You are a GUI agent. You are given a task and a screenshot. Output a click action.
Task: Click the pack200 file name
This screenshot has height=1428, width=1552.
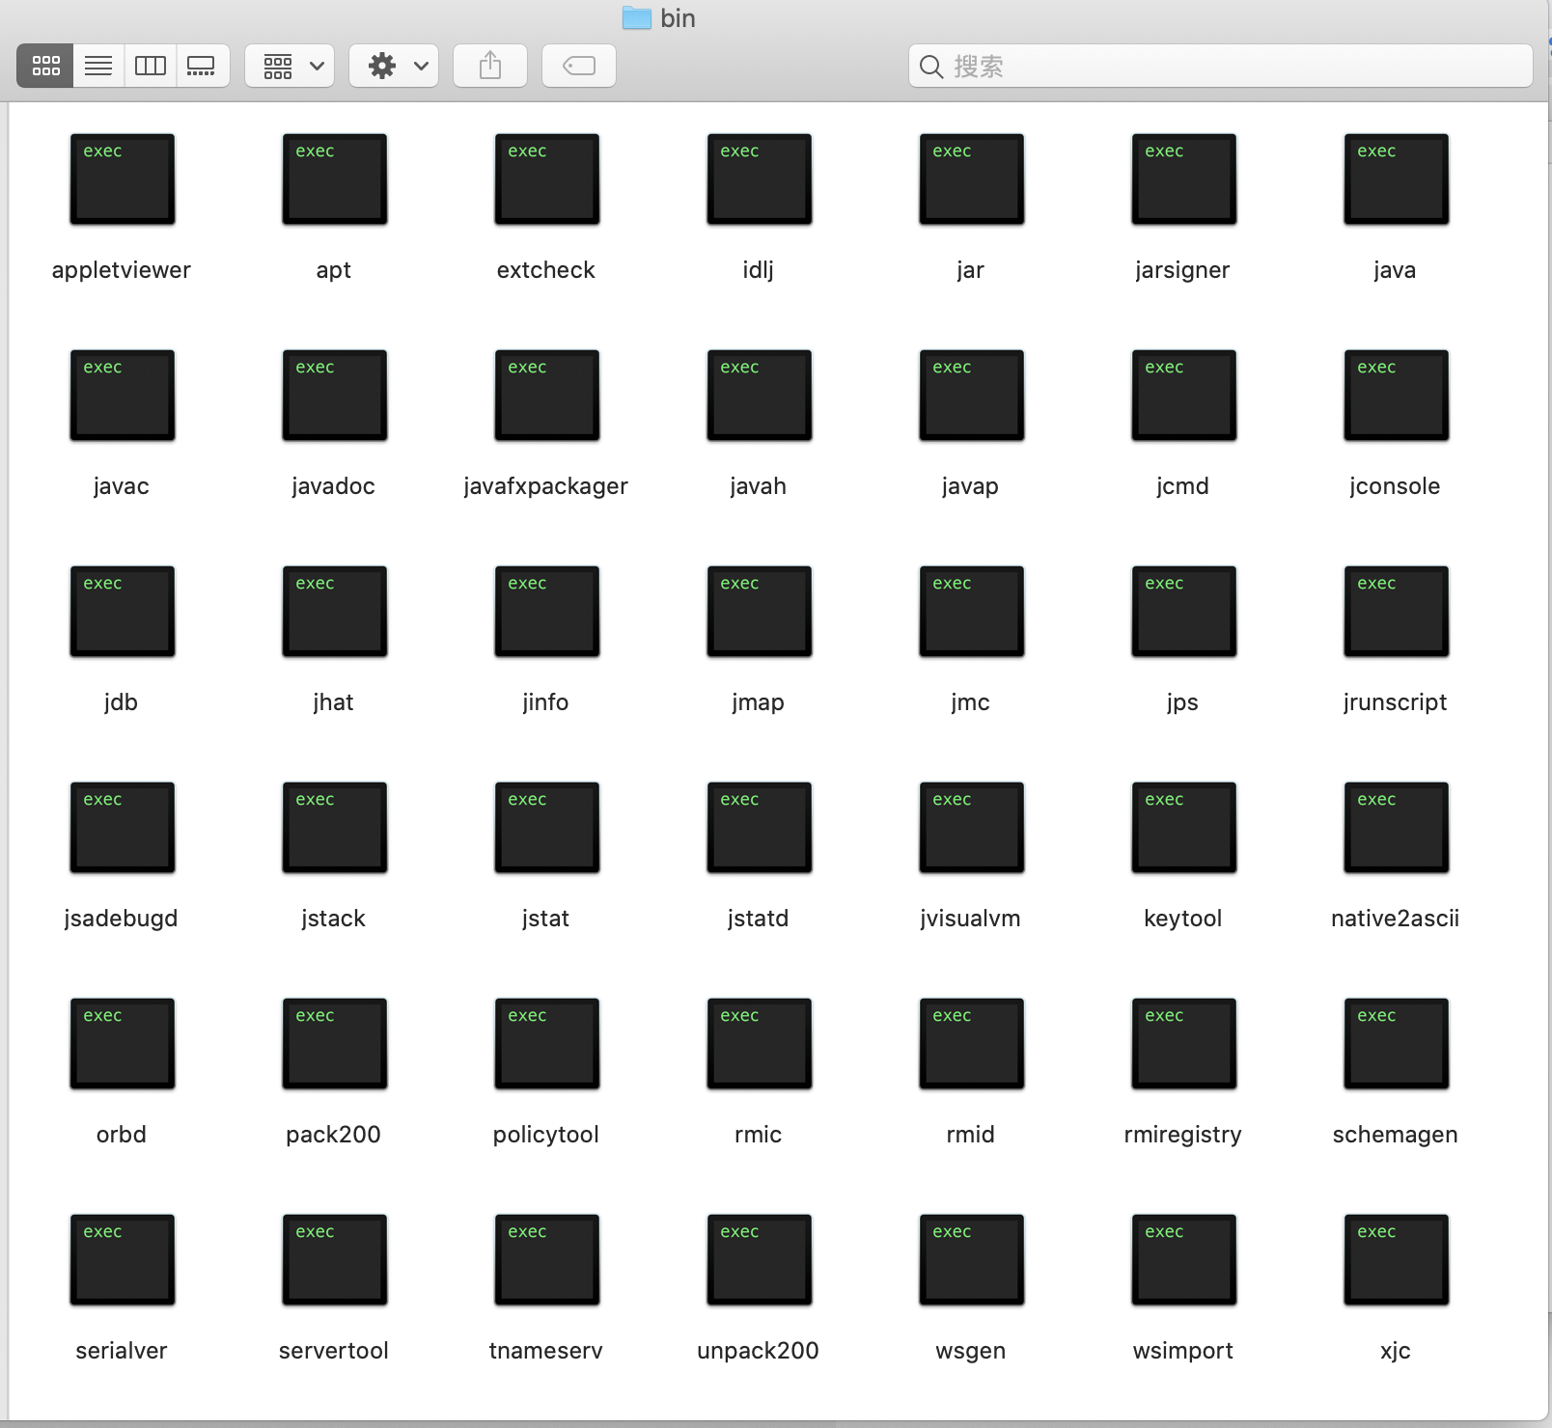pyautogui.click(x=334, y=1135)
